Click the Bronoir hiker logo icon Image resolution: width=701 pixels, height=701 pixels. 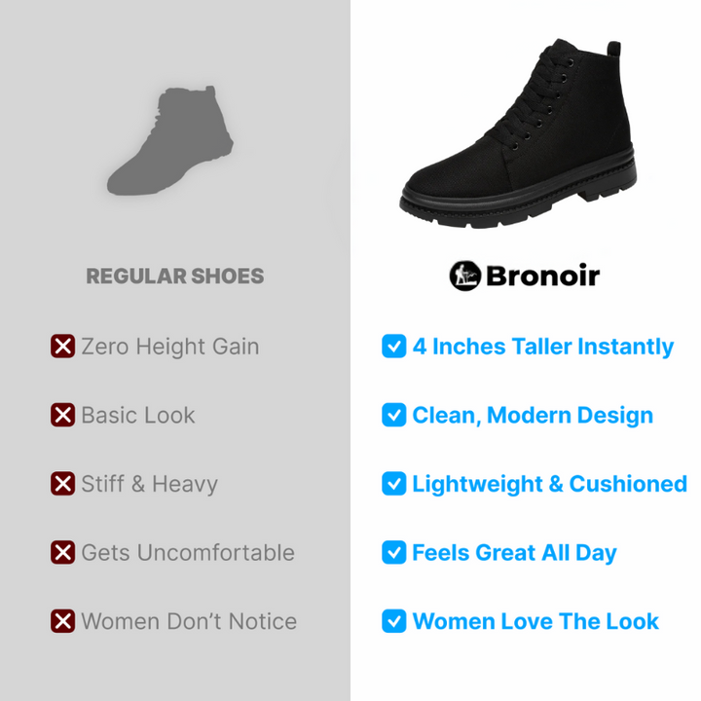465,276
